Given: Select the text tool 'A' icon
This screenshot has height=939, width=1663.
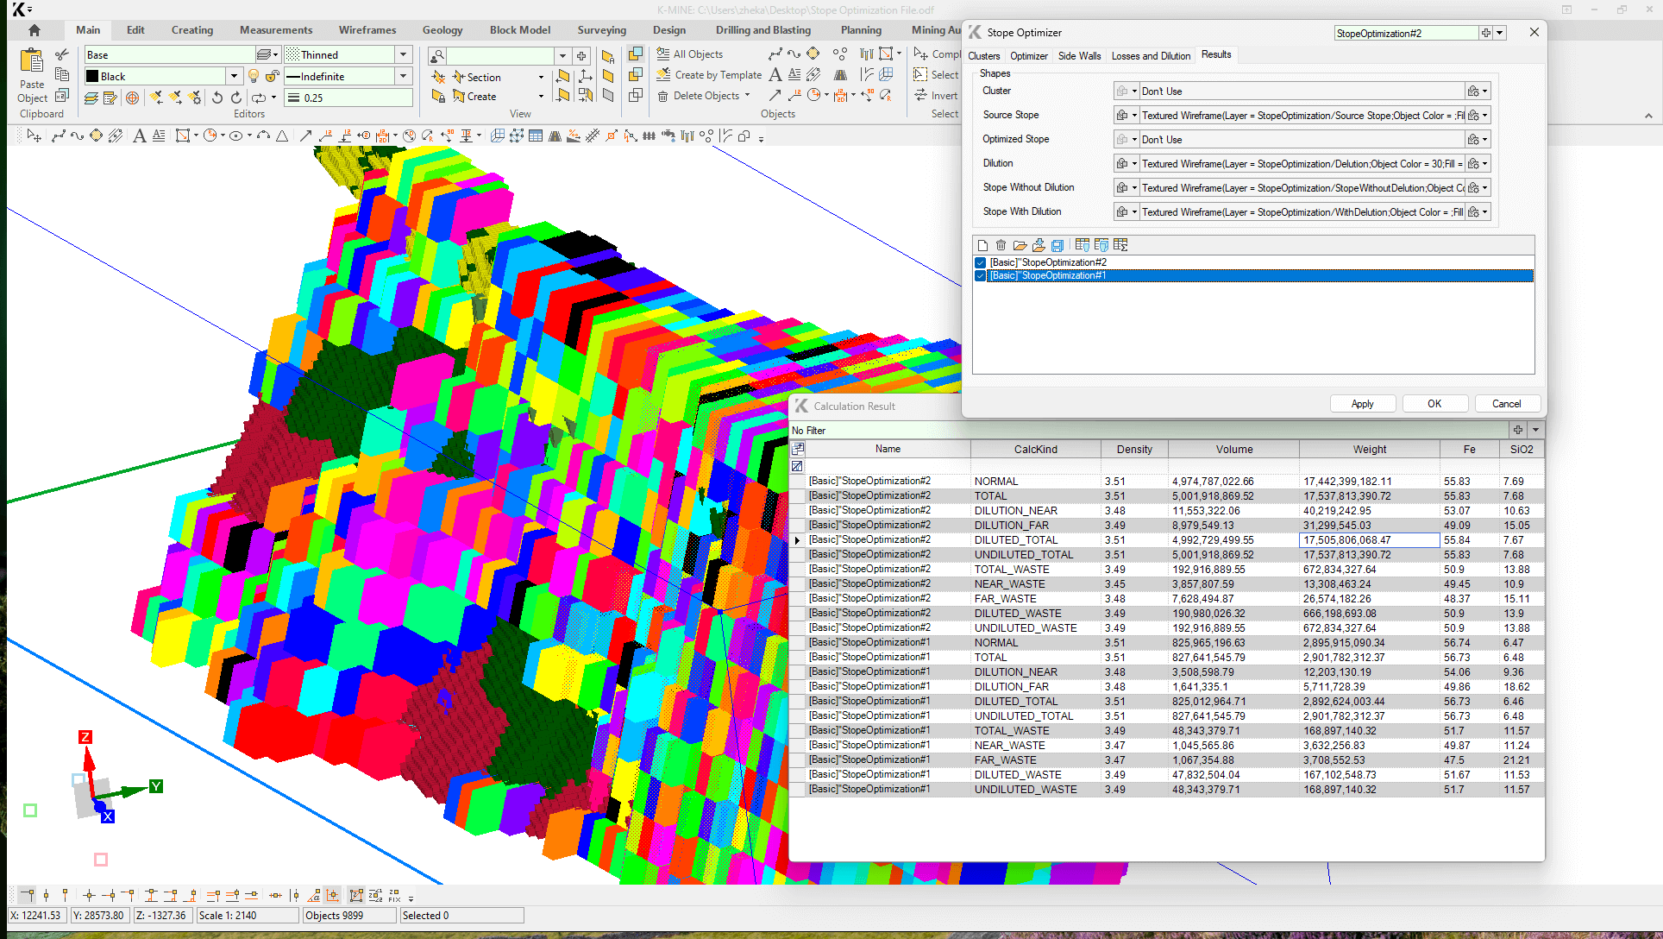Looking at the screenshot, I should pos(139,135).
